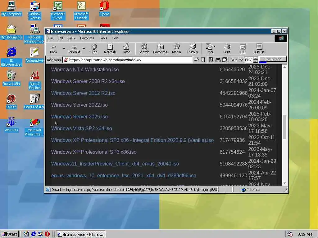Click the Age of Empires desktop icon
This screenshot has height=238, width=318.
34,80
